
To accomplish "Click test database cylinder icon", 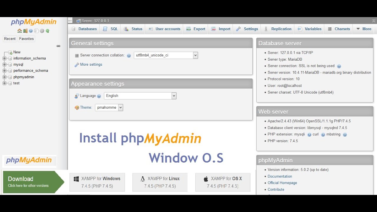I will [10, 83].
